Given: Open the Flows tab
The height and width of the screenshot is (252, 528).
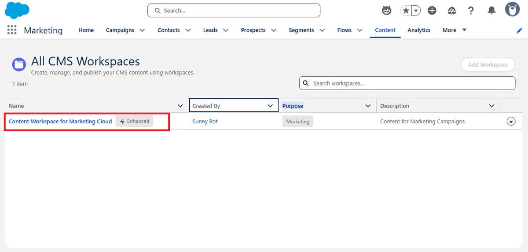Looking at the screenshot, I should coord(344,30).
